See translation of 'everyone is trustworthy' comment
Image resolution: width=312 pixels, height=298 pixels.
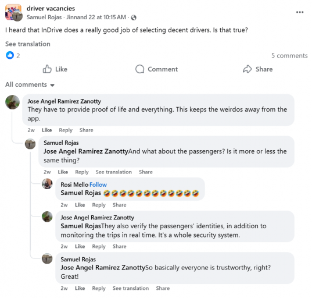pos(131,288)
